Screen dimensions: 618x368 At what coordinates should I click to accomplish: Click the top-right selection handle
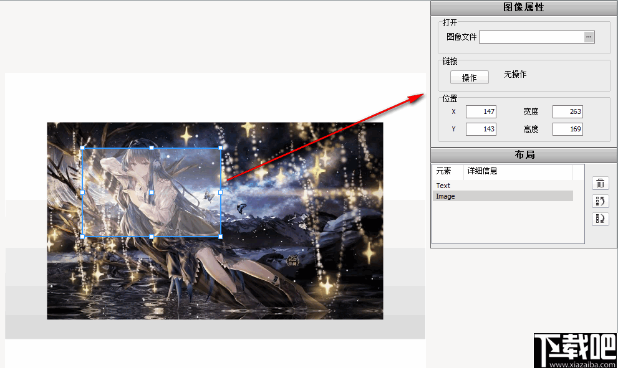click(x=220, y=148)
